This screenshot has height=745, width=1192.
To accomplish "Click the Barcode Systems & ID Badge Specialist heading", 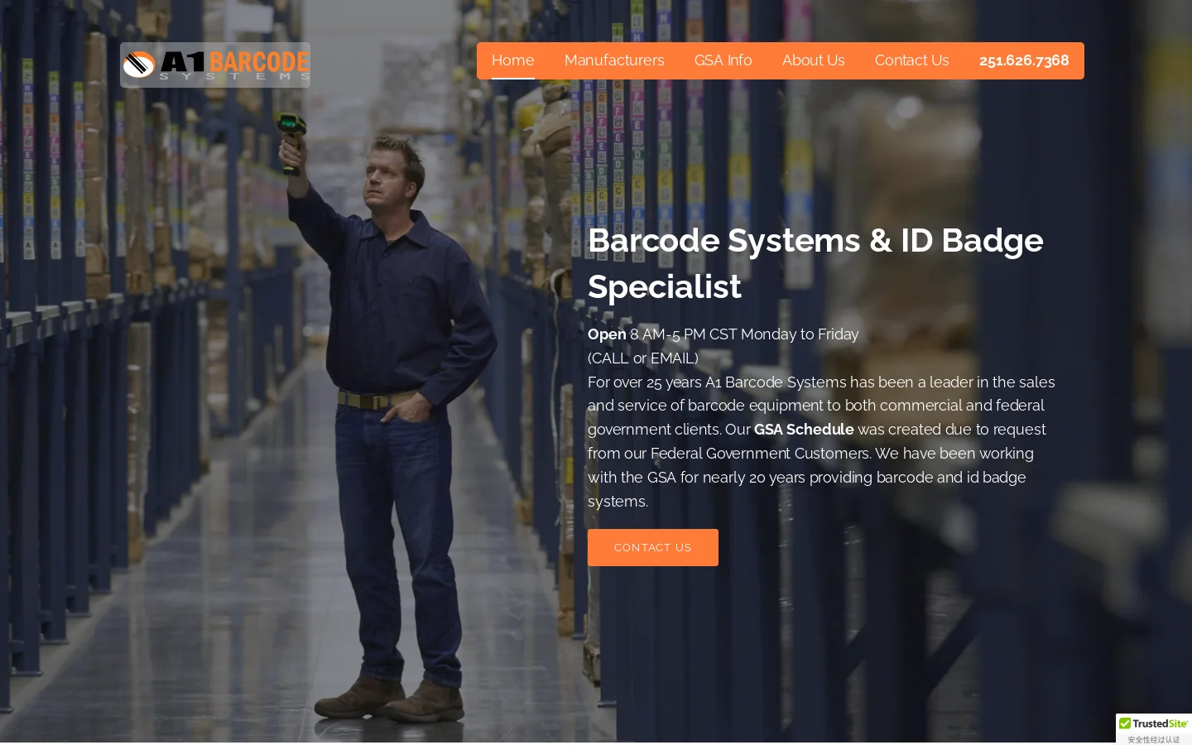I will [x=815, y=263].
